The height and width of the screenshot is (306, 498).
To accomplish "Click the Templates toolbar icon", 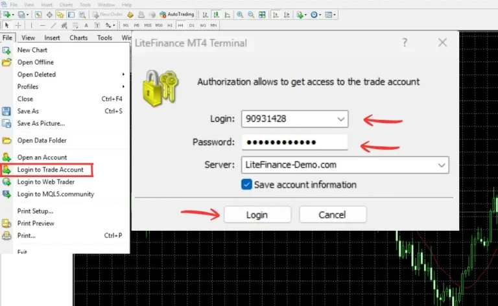I will pyautogui.click(x=329, y=15).
